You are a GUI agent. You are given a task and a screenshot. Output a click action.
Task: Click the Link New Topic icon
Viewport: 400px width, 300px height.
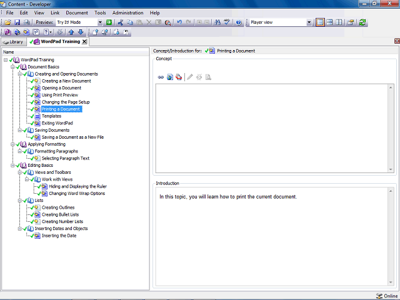click(x=26, y=32)
